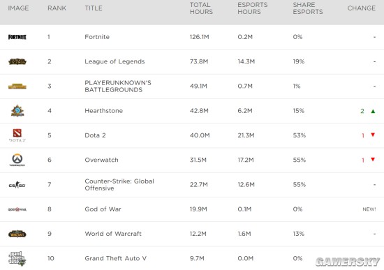Viewport: 384px width, 270px height.
Task: Click the League of Legends logo
Action: (17, 61)
